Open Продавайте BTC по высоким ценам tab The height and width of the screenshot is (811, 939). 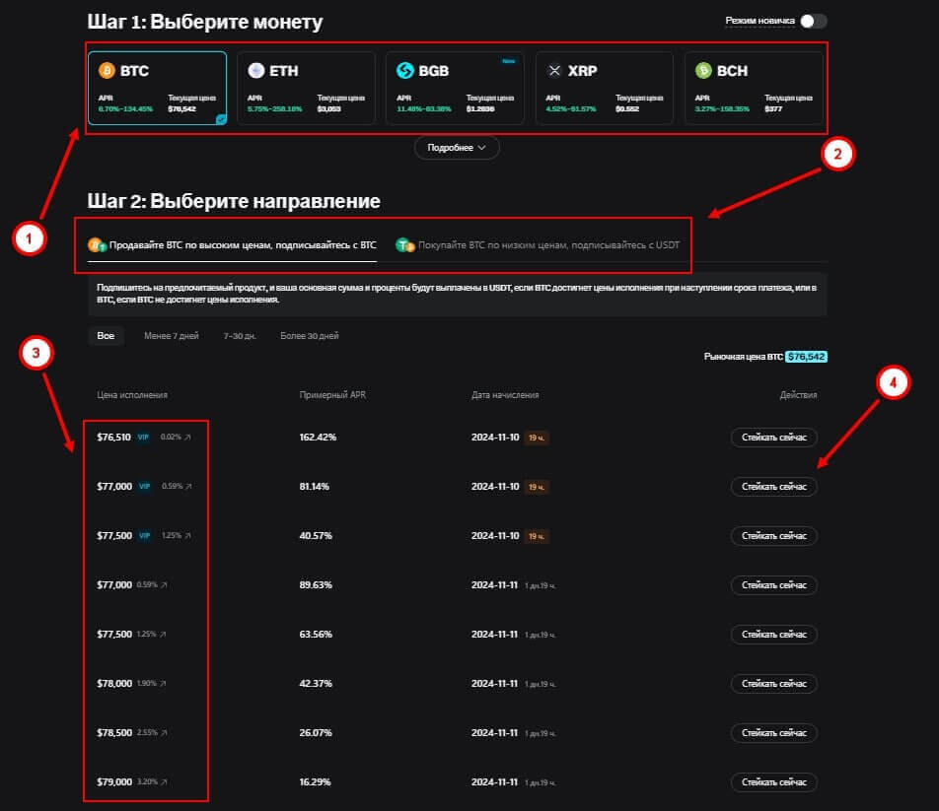232,244
